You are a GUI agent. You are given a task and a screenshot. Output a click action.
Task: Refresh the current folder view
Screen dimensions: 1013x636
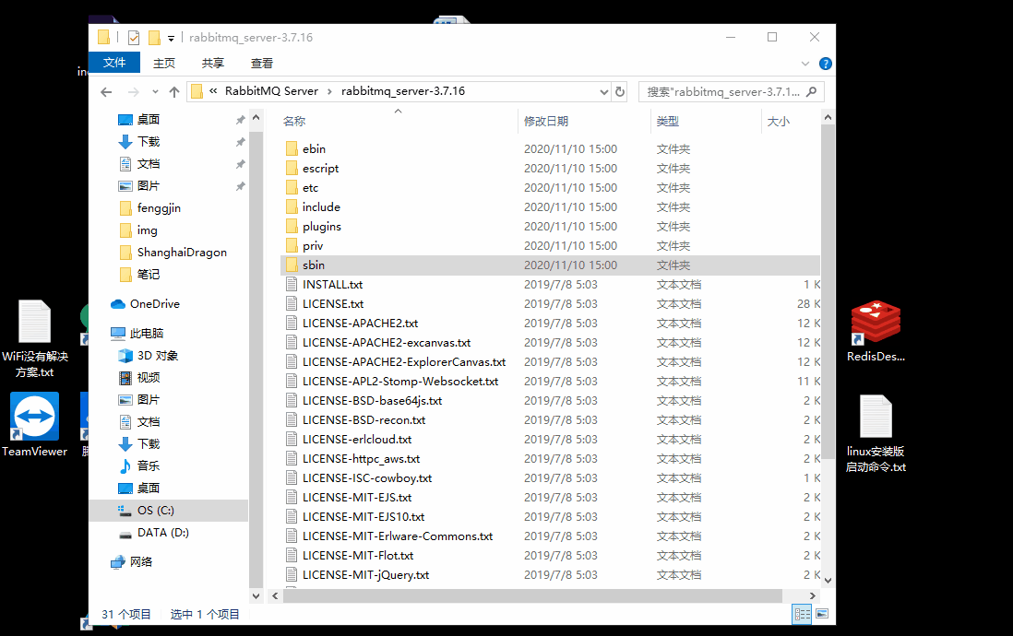pos(620,91)
